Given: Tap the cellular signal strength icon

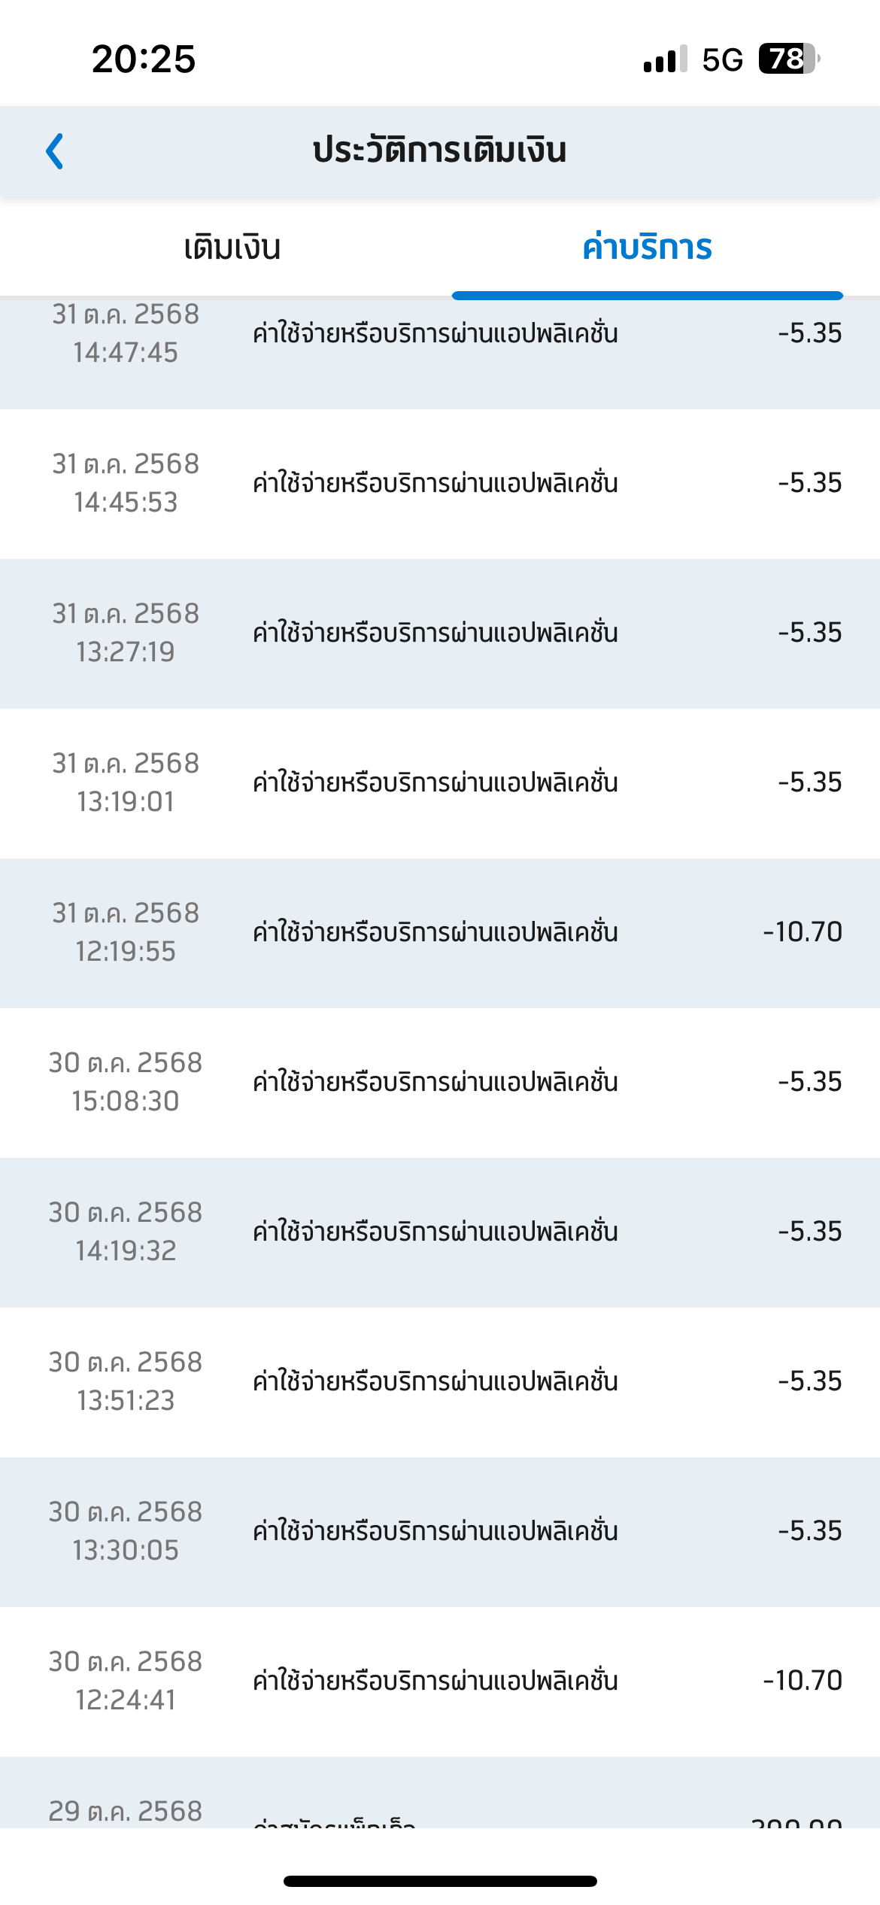Looking at the screenshot, I should click(665, 59).
